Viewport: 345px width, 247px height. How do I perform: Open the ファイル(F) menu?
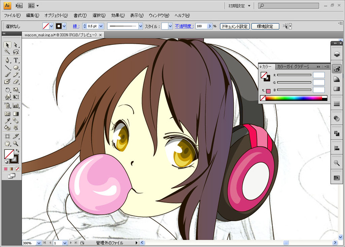click(x=12, y=15)
